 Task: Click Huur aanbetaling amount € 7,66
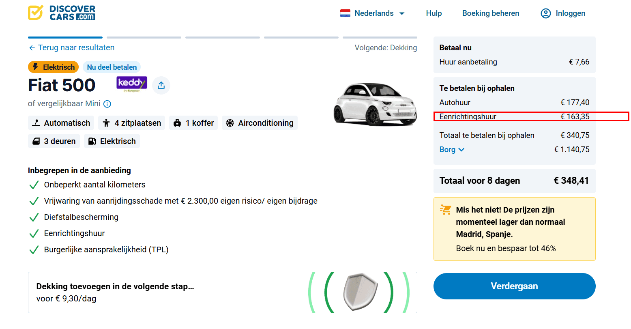[x=579, y=62]
